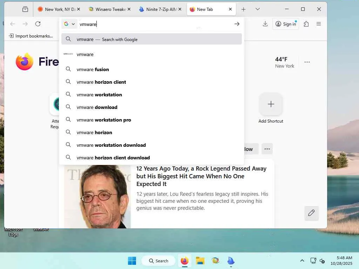Image resolution: width=359 pixels, height=269 pixels.
Task: Pick the vmware horizon client suggestion
Action: tap(151, 82)
